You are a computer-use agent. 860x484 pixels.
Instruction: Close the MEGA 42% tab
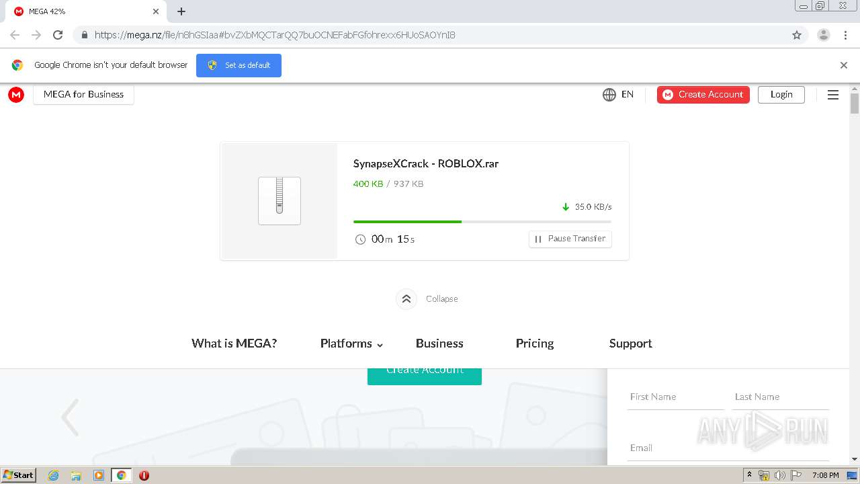pyautogui.click(x=156, y=11)
